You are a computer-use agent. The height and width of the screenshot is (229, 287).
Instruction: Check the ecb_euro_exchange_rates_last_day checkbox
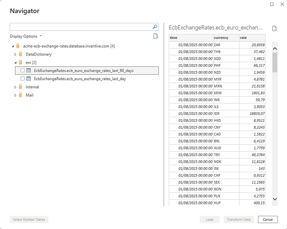pos(23,79)
